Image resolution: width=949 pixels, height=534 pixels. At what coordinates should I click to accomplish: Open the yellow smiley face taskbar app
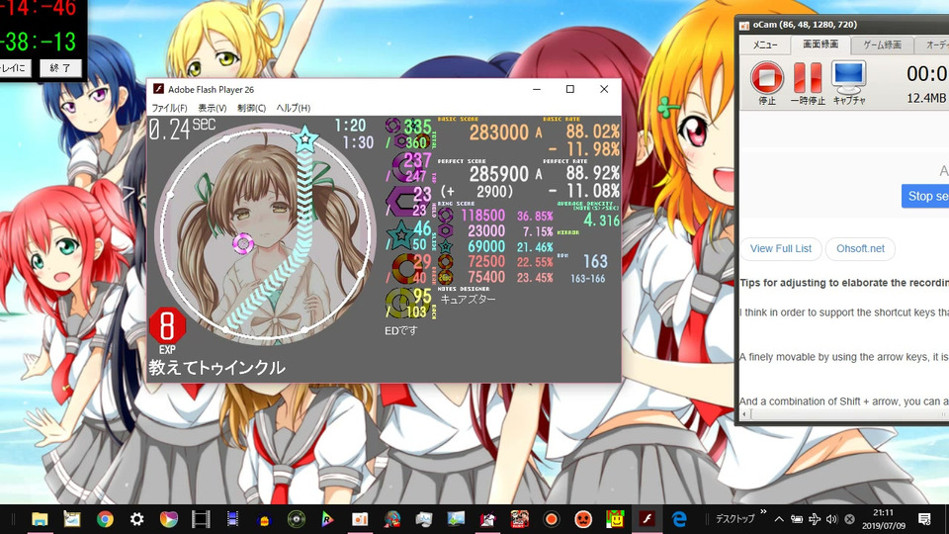[x=616, y=519]
